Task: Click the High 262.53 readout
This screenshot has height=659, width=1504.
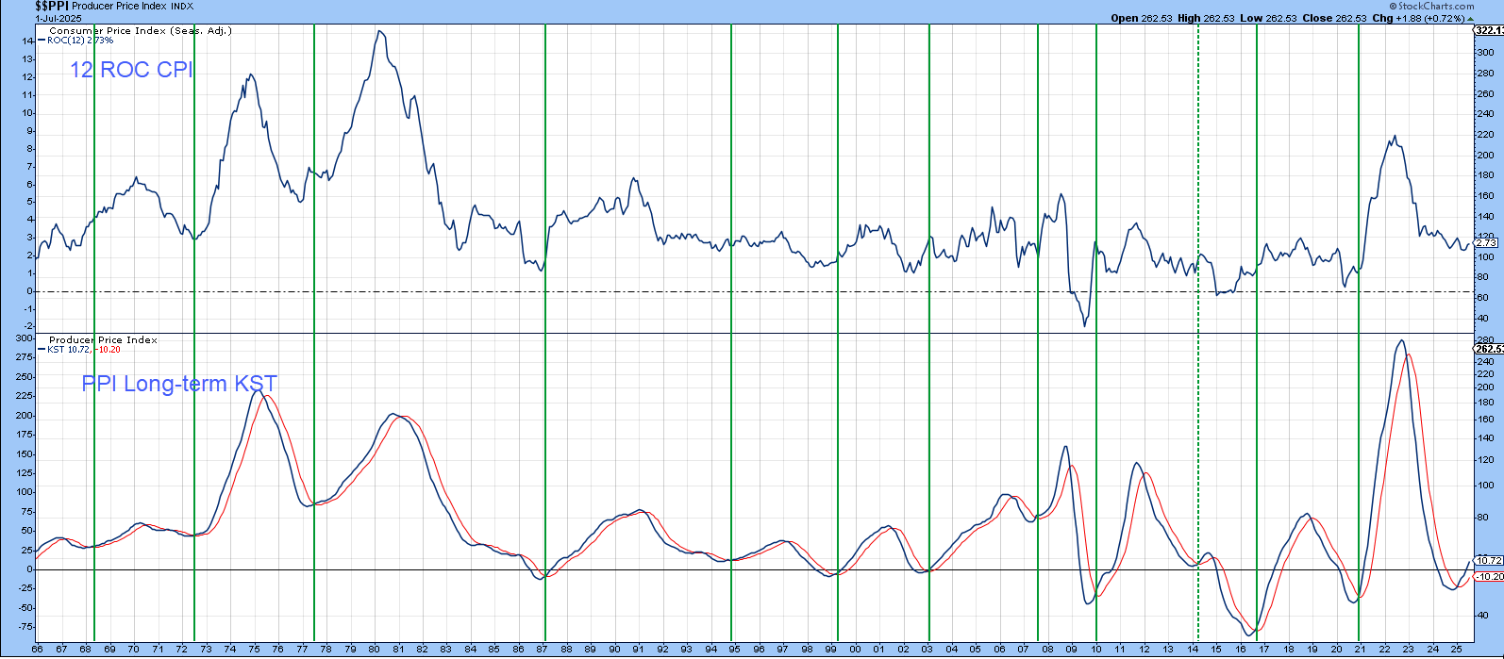Action: coord(1205,18)
